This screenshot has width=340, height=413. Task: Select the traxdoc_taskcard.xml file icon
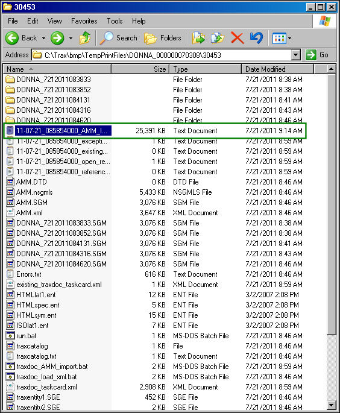pyautogui.click(x=10, y=387)
